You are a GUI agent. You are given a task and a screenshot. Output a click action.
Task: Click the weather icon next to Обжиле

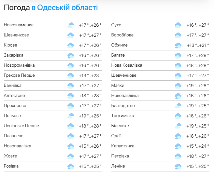pyautogui.click(x=178, y=45)
